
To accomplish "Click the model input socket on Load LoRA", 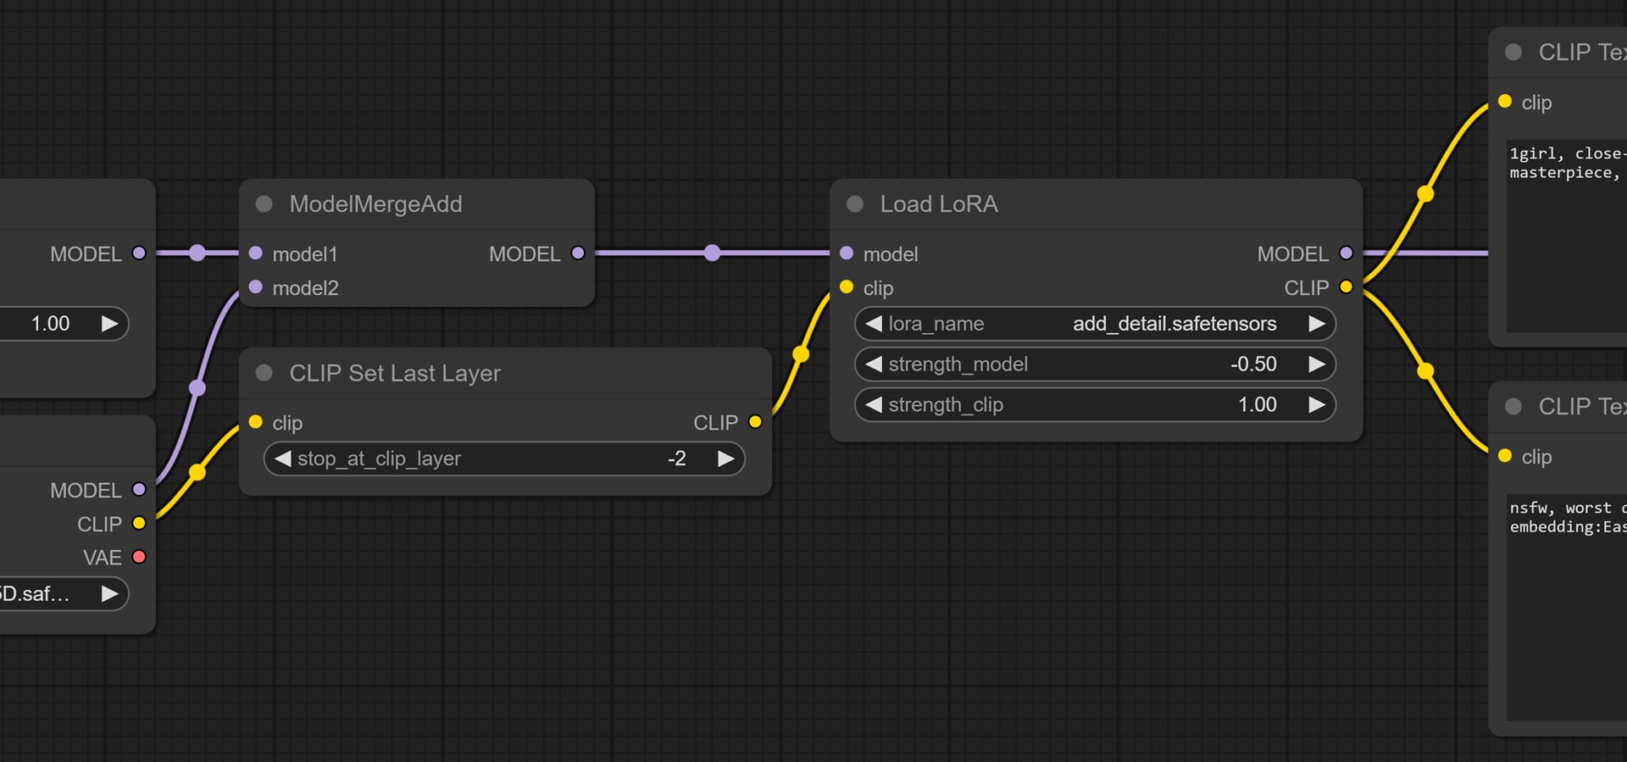I will [x=846, y=253].
